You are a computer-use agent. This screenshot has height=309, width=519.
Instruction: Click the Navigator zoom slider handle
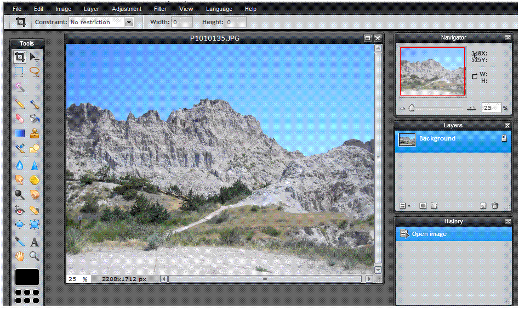click(x=412, y=108)
